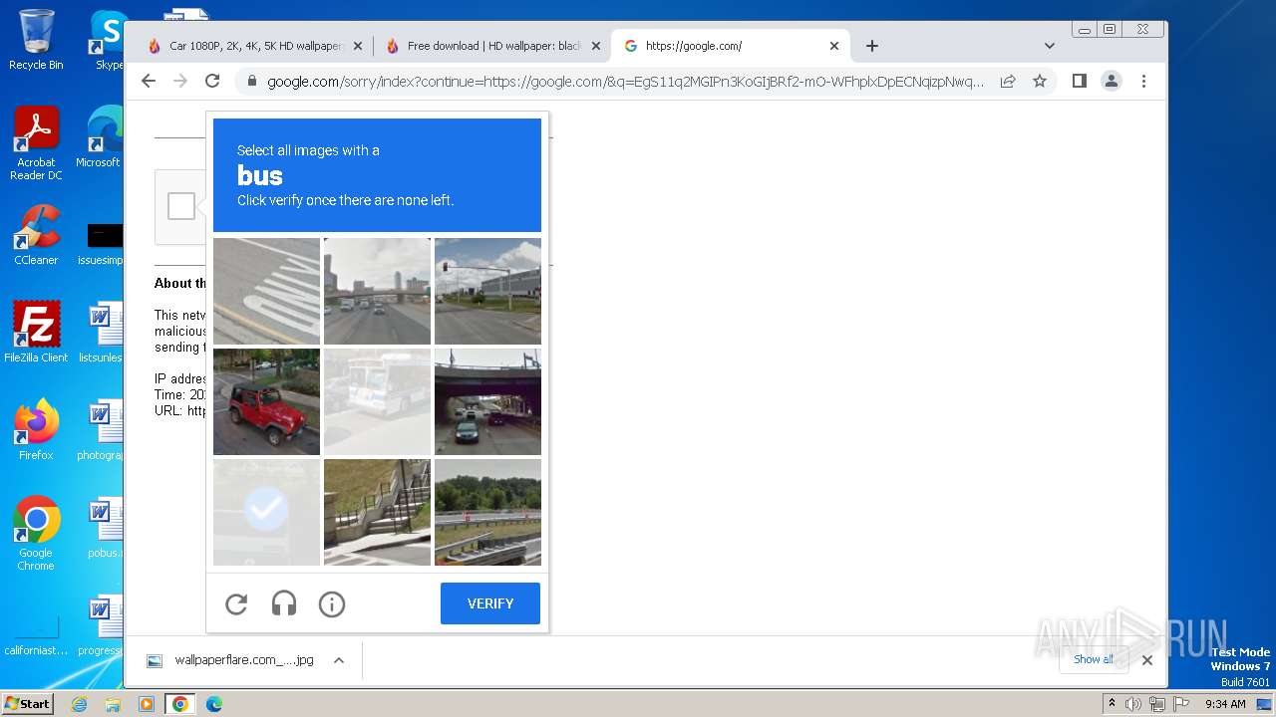Open a new Chrome tab
Screen dimensions: 1276x717
click(872, 46)
